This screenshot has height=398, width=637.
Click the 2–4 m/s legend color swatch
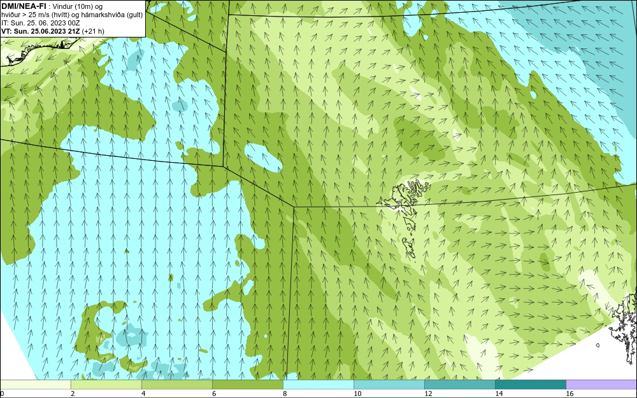tap(106, 384)
